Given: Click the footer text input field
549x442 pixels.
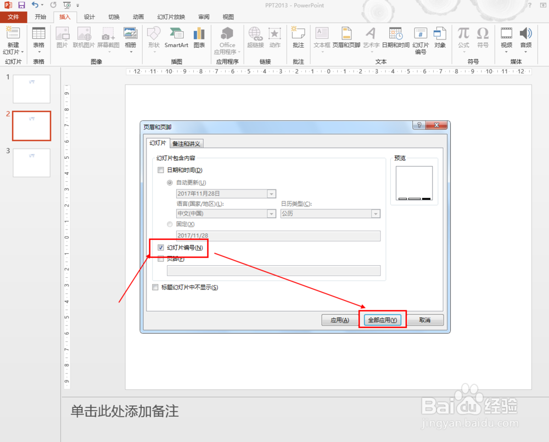Looking at the screenshot, I should [x=273, y=270].
